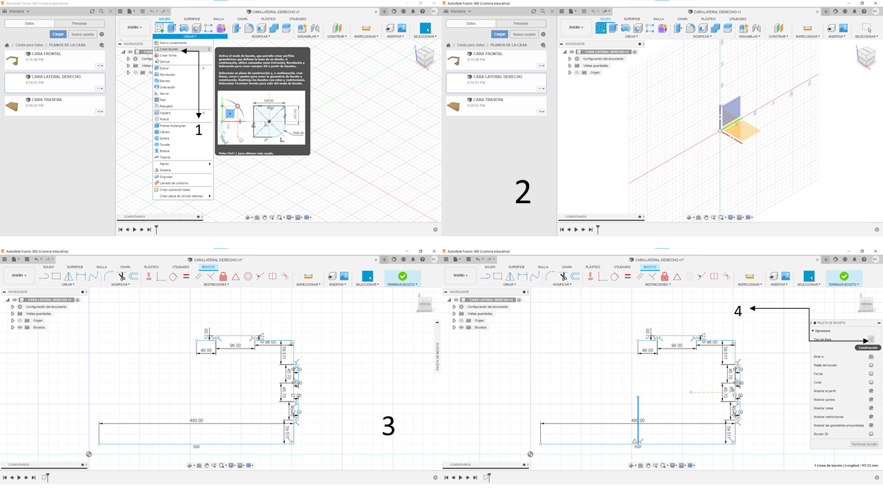Uncheck Mostrar el perfil checkbox
Viewport: 883px width, 496px height.
click(871, 391)
